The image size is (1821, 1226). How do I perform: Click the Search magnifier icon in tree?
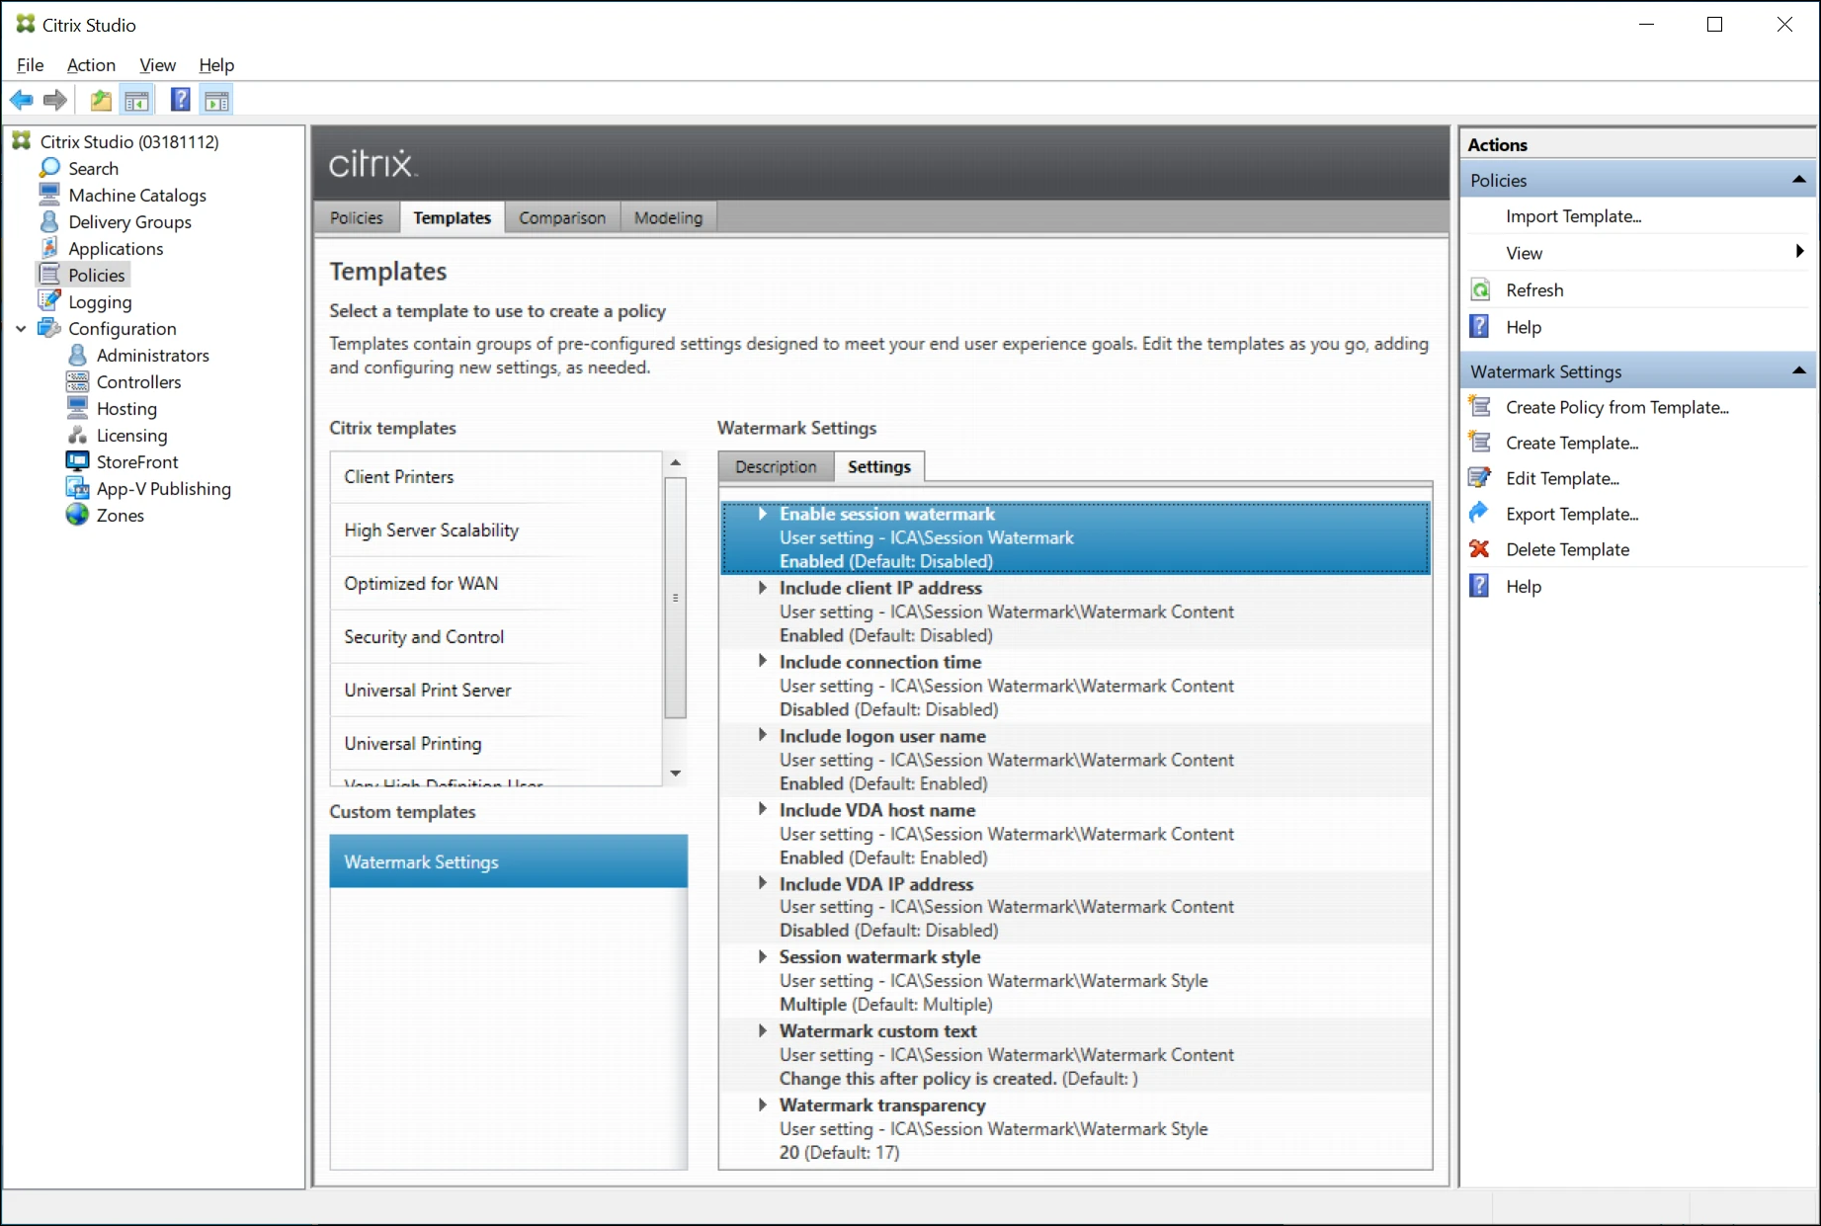[49, 168]
